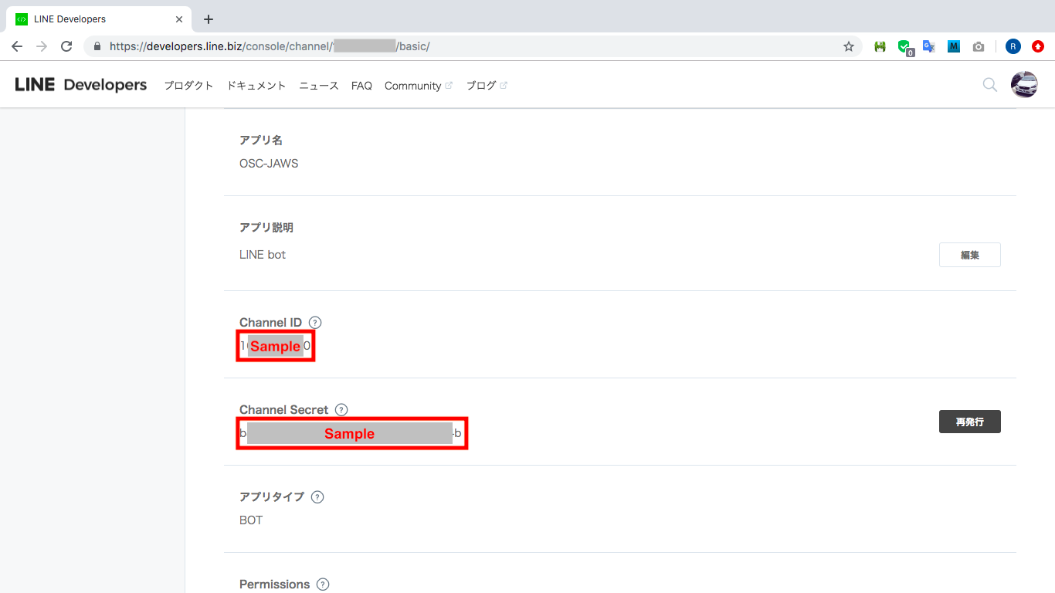Screen dimensions: 1055x593
Task: Show help for Channel Secret
Action: 341,410
